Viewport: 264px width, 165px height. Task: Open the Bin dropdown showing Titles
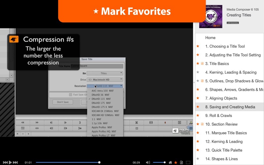click(x=105, y=73)
